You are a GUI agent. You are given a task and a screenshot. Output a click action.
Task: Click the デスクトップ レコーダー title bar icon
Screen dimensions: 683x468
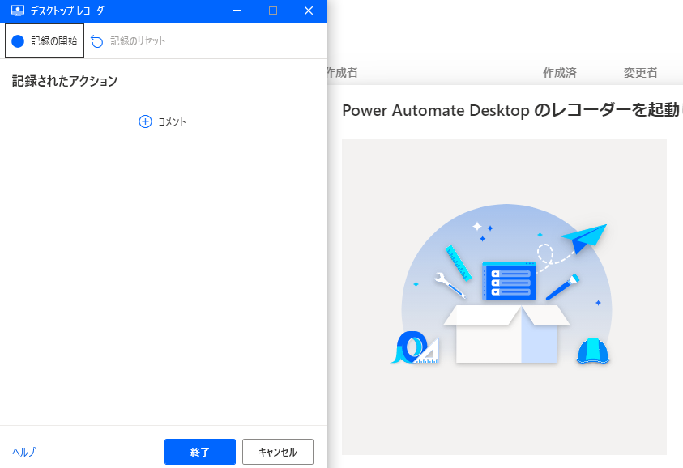tap(18, 11)
